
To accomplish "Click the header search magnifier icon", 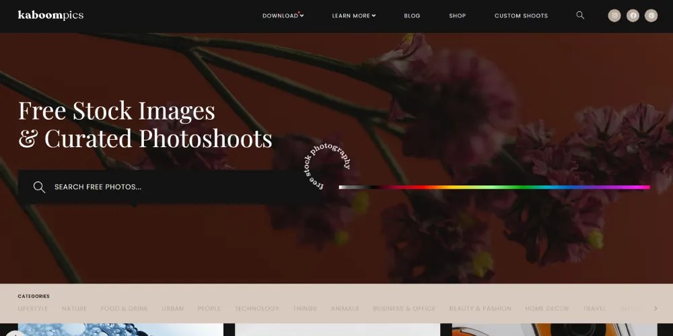I will [580, 15].
